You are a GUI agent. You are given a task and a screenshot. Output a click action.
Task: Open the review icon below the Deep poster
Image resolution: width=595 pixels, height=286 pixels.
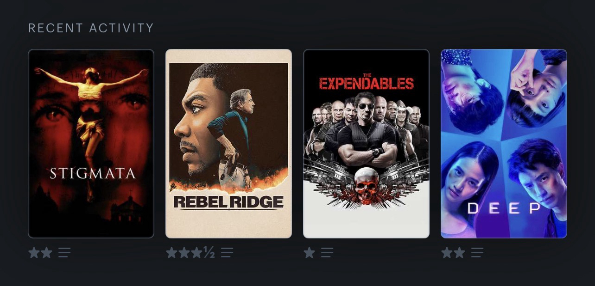pyautogui.click(x=477, y=253)
